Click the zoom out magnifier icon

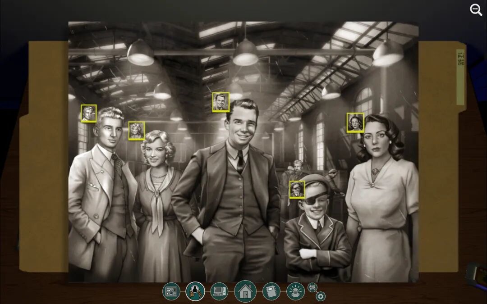476,10
